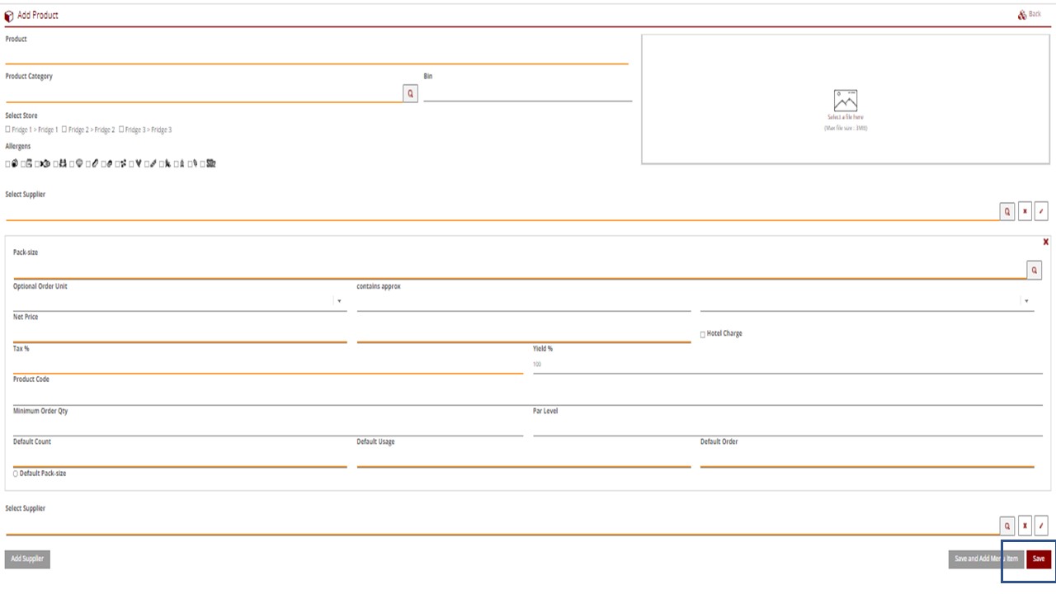
Task: Click the Product Category search icon
Action: click(410, 94)
